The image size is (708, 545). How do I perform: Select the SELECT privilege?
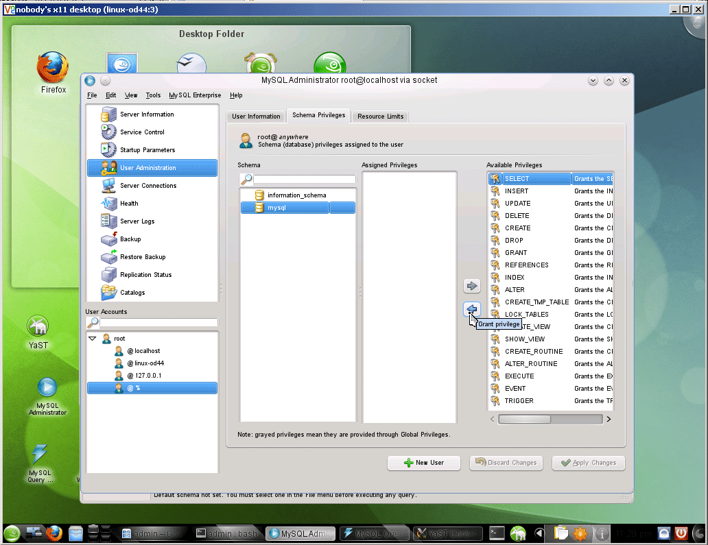pos(551,179)
